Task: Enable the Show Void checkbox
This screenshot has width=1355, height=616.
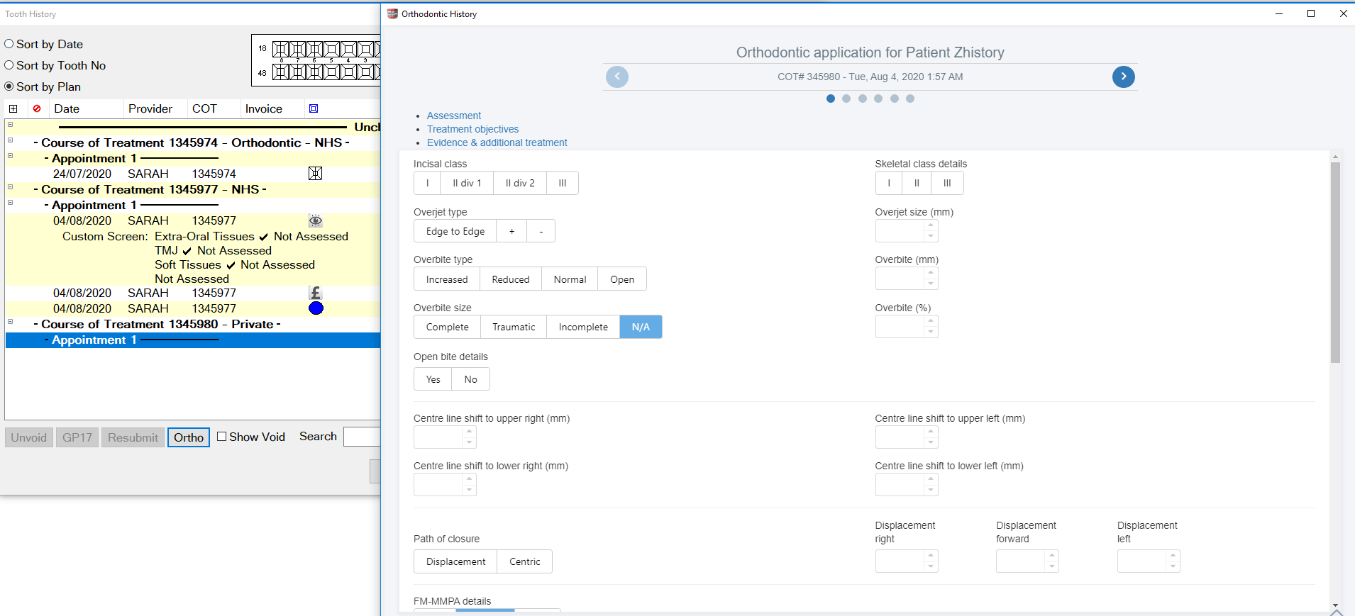Action: (222, 437)
